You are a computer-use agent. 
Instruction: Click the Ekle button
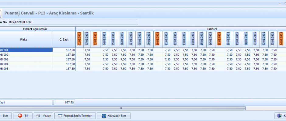coord(5,116)
